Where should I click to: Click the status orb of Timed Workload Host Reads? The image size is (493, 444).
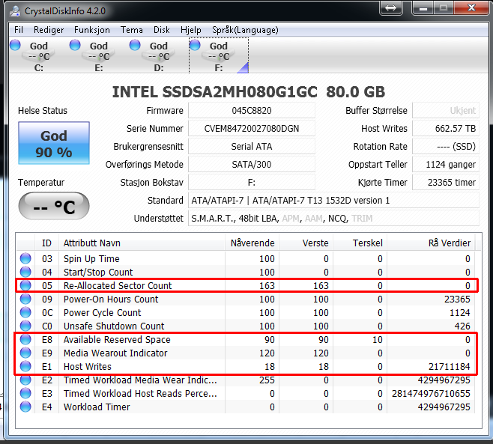25,393
